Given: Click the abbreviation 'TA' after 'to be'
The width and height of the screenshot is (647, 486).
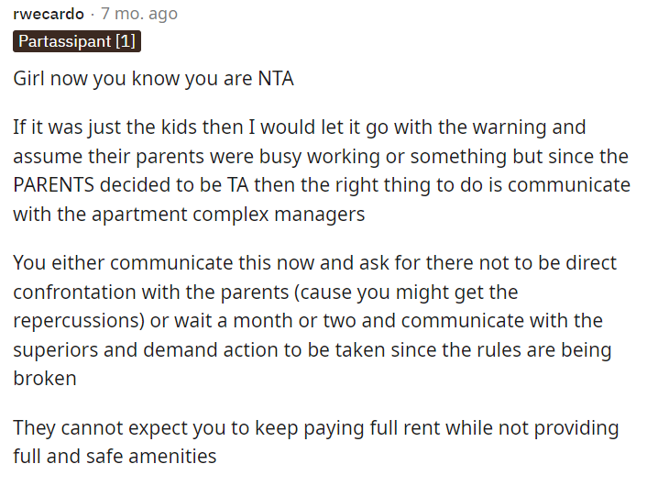Looking at the screenshot, I should (x=237, y=184).
